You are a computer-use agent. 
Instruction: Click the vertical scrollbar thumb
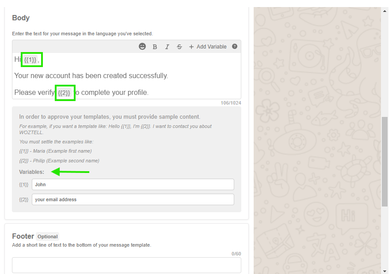[384, 161]
